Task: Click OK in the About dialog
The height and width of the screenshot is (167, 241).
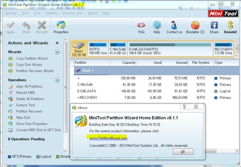Action: (183, 152)
